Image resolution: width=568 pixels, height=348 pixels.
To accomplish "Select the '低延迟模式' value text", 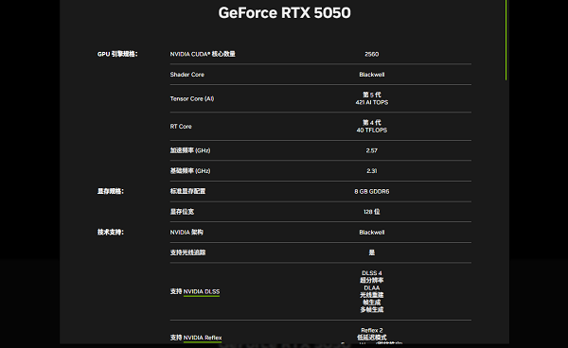I will click(372, 338).
